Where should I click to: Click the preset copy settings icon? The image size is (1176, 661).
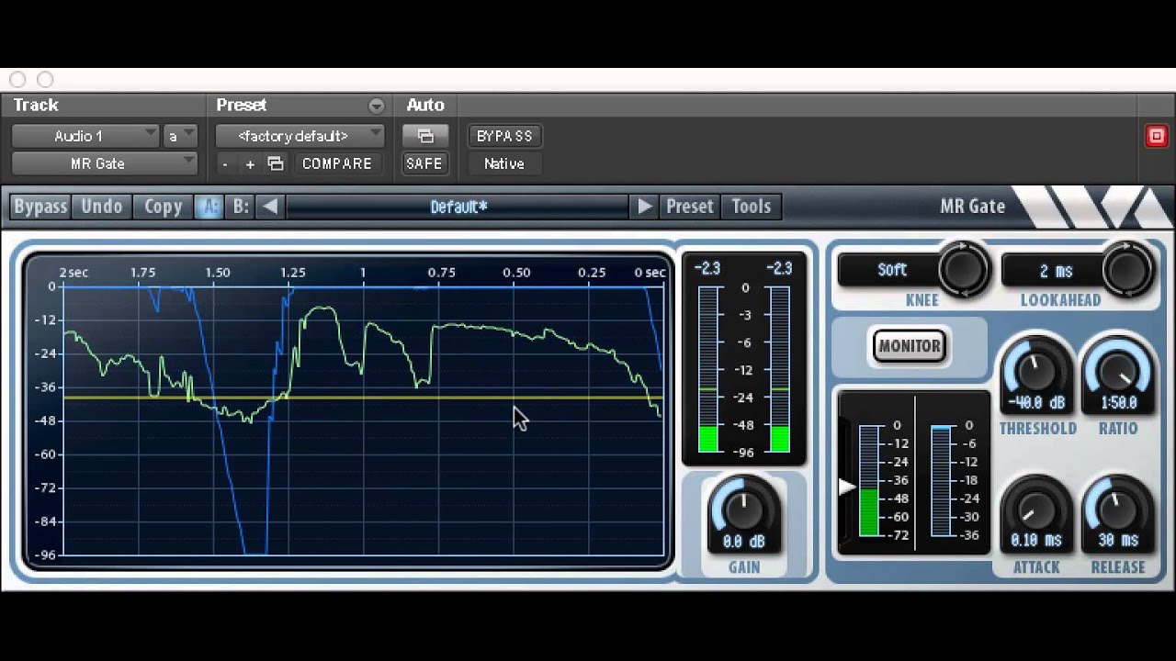pos(275,163)
